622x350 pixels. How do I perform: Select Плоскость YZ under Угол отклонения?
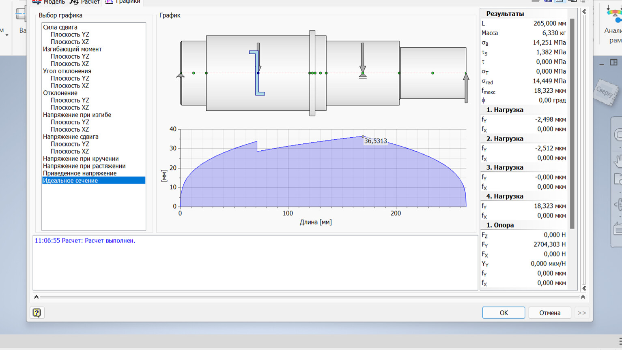click(x=70, y=78)
